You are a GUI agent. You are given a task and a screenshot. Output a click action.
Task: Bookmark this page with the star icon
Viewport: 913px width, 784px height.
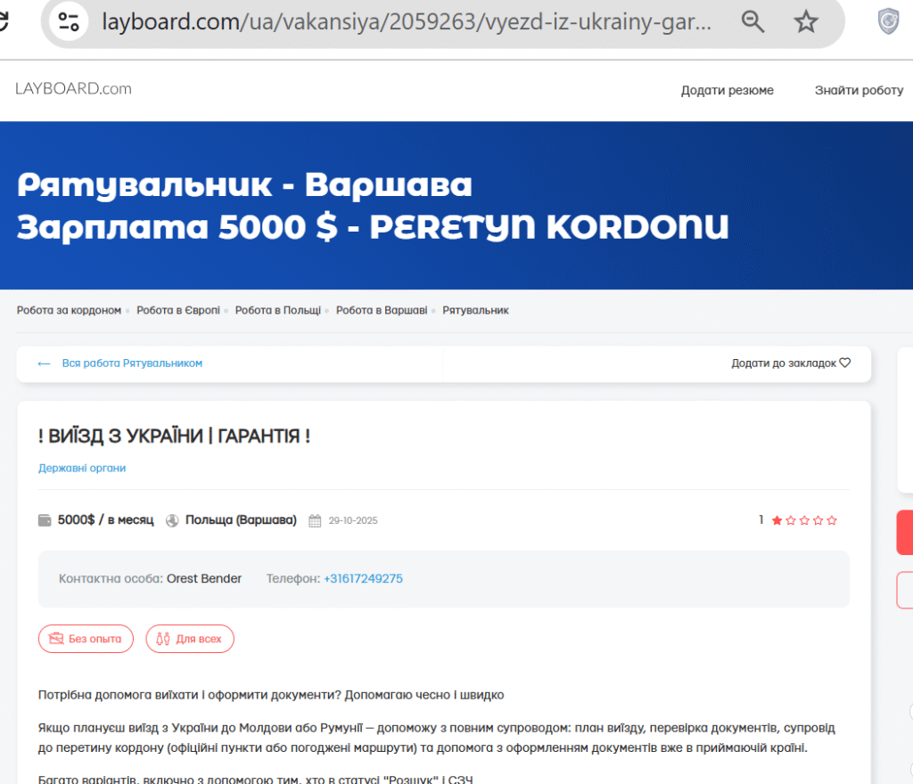(x=806, y=21)
